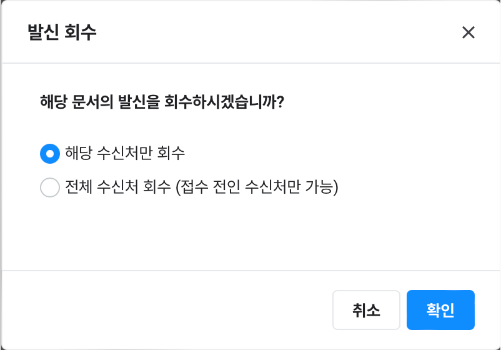
Task: Click the (접수 전인 수신처만 가능) note text
Action: [257, 187]
